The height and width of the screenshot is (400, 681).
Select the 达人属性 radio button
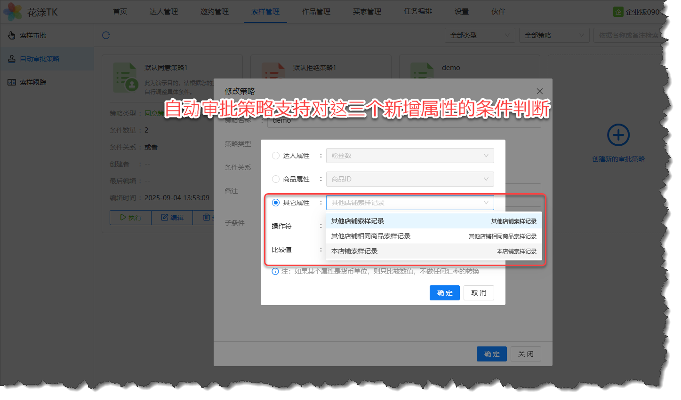(276, 156)
